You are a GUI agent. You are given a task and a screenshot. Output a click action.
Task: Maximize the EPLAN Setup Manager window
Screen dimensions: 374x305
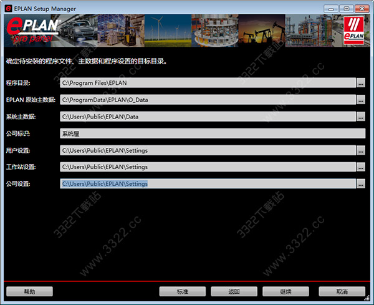pyautogui.click(x=347, y=9)
